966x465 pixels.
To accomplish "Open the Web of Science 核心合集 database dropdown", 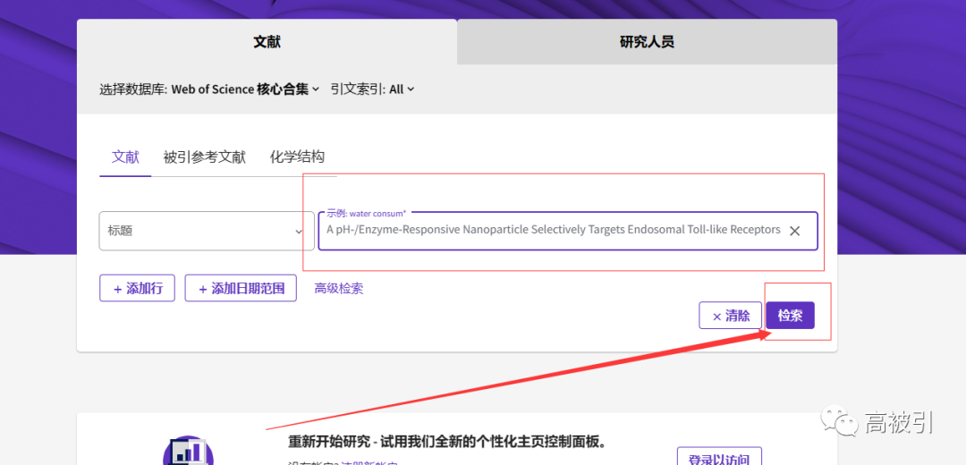I will [245, 89].
